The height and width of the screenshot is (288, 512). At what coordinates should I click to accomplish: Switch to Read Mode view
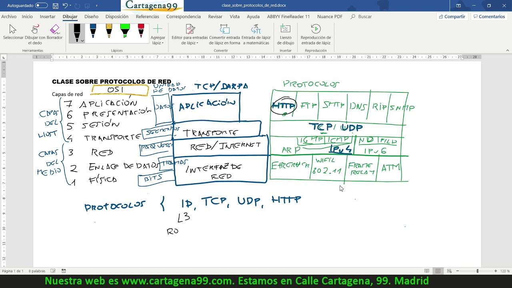pyautogui.click(x=427, y=271)
